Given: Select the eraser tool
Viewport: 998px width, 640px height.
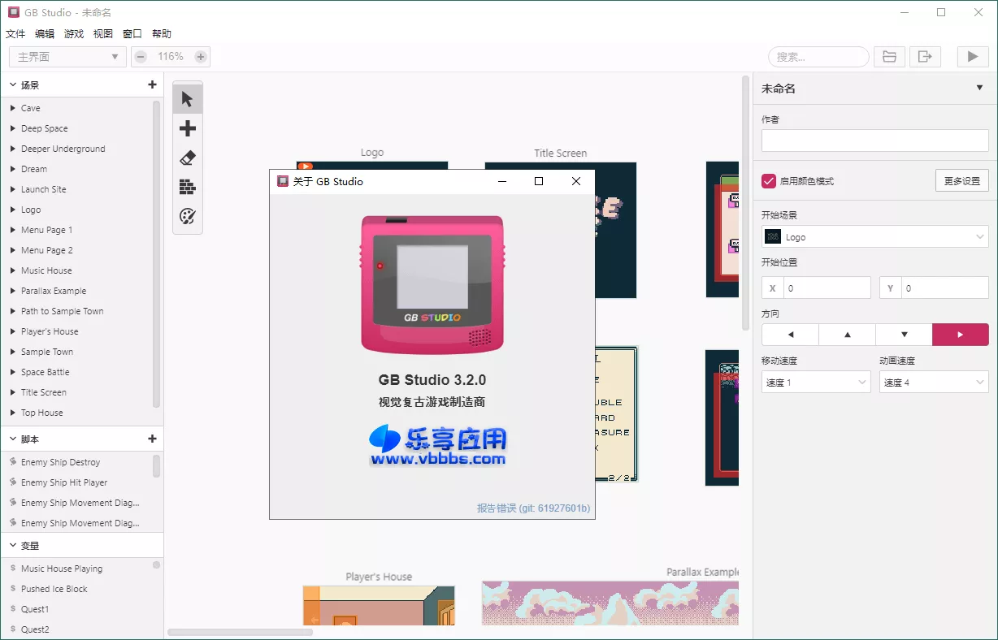Looking at the screenshot, I should point(188,158).
